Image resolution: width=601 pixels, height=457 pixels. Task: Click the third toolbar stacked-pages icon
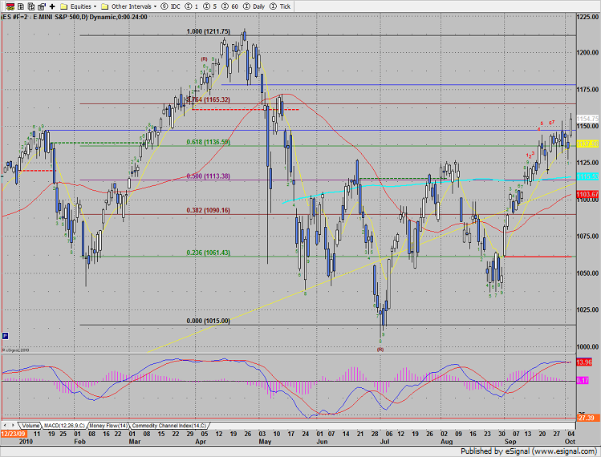pyautogui.click(x=31, y=6)
